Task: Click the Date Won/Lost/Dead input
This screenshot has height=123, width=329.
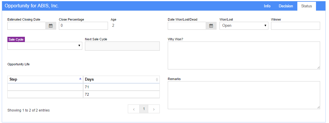Action: 187,26
